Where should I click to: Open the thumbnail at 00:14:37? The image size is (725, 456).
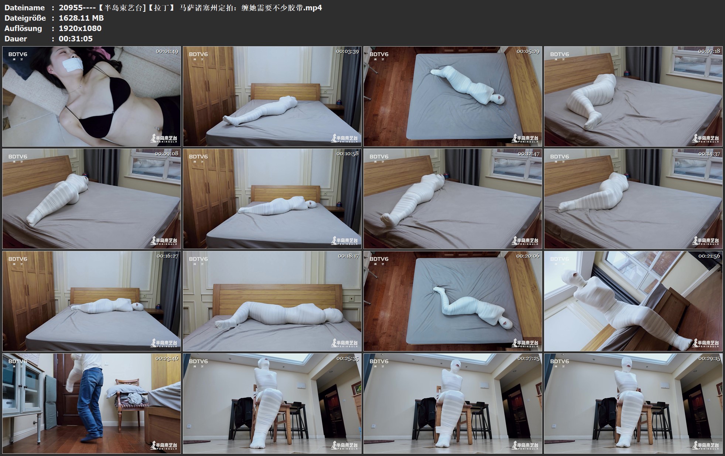click(x=633, y=199)
